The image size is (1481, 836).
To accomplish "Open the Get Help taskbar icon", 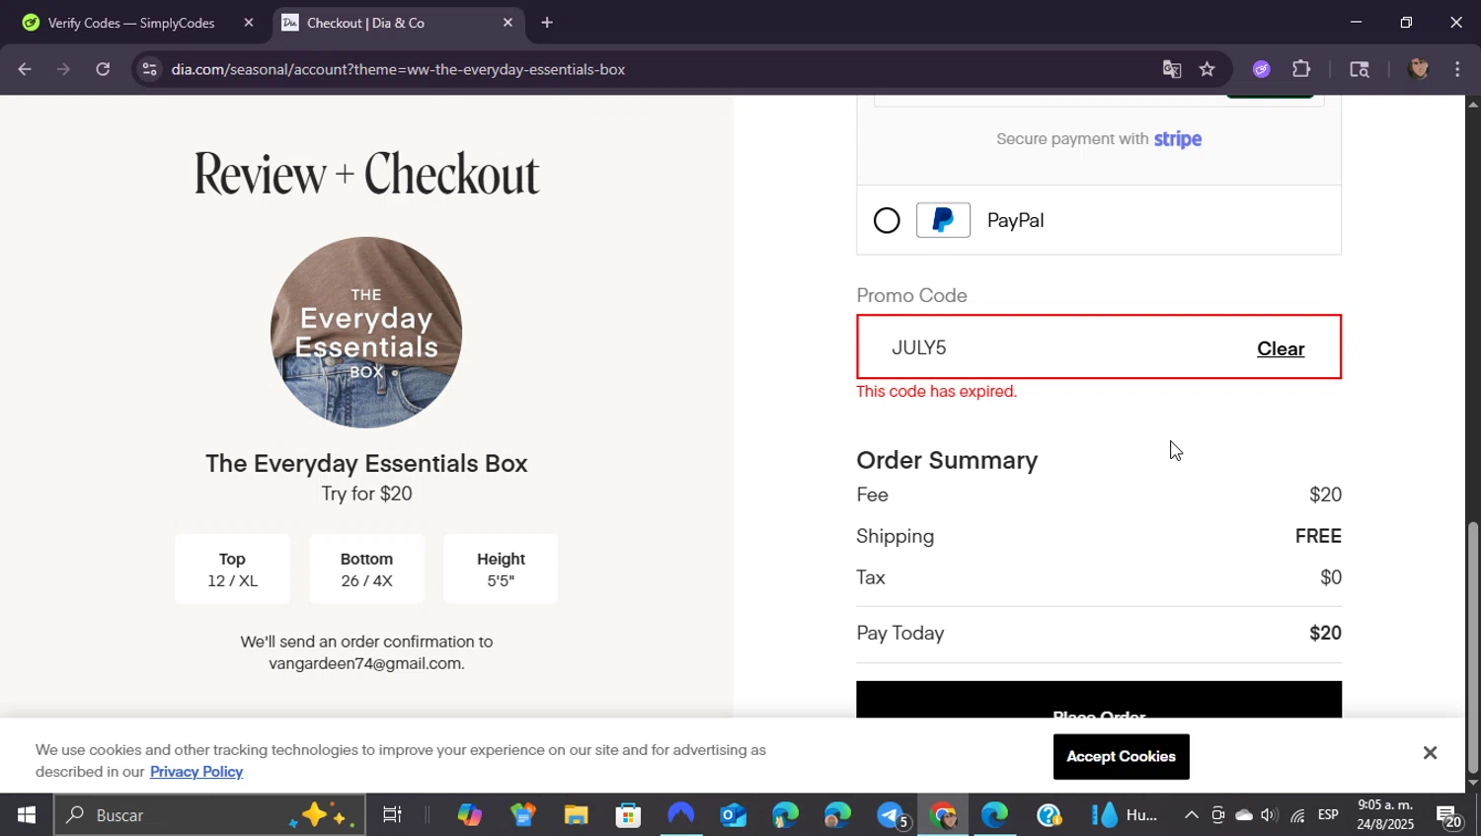I will (x=1049, y=815).
